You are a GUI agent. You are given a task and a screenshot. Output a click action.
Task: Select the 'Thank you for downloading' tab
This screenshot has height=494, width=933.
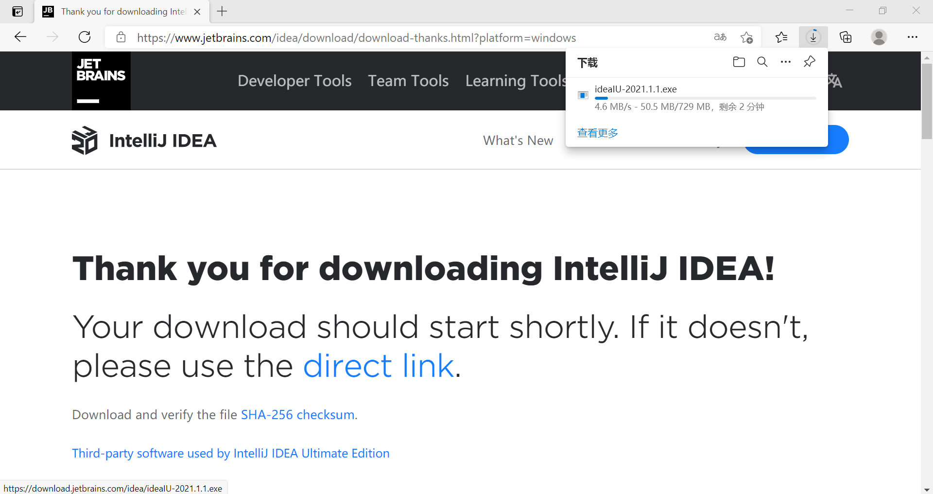tap(122, 12)
